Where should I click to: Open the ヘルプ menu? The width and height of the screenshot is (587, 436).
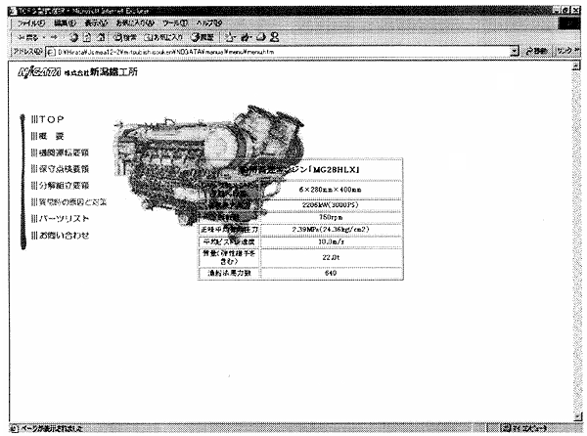point(209,23)
